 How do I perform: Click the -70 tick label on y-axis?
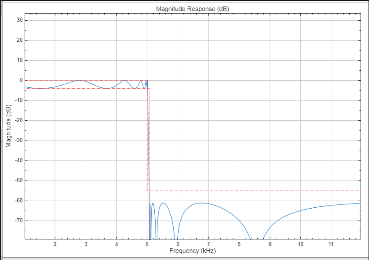[x=18, y=220]
